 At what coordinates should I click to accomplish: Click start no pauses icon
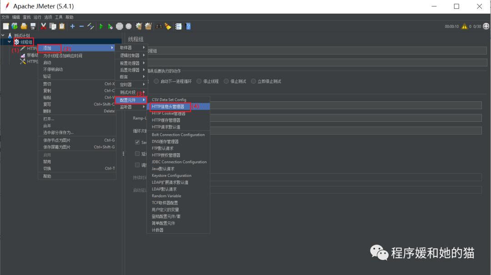click(x=110, y=26)
